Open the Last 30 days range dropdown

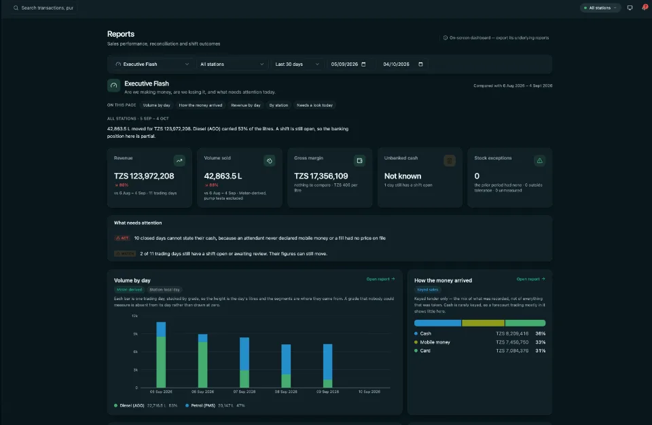pos(297,64)
